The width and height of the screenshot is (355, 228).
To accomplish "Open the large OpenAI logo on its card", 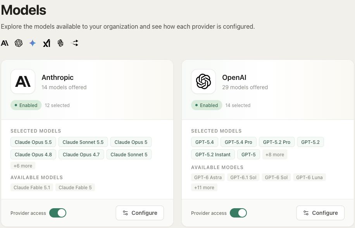I will pyautogui.click(x=203, y=81).
